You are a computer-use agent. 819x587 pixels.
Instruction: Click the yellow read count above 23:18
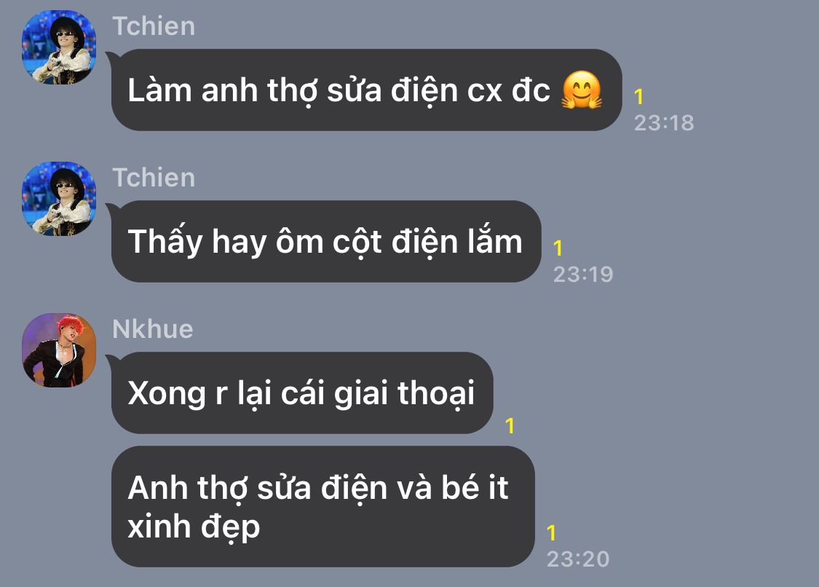[638, 97]
